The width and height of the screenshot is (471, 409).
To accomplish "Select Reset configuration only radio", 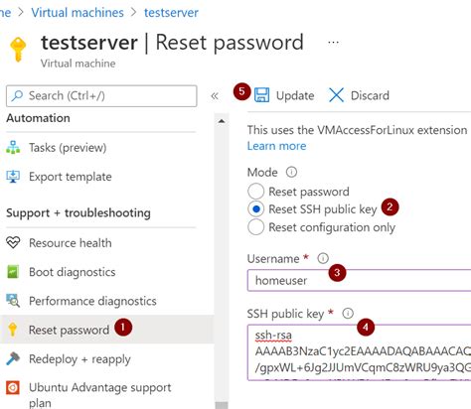I will (256, 227).
